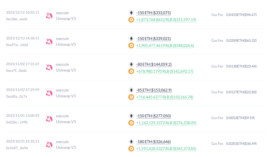Viewport: 274px width, 157px height.
Task: Open transaction hash 0xa97d...1d3d
Action: pos(17,45)
